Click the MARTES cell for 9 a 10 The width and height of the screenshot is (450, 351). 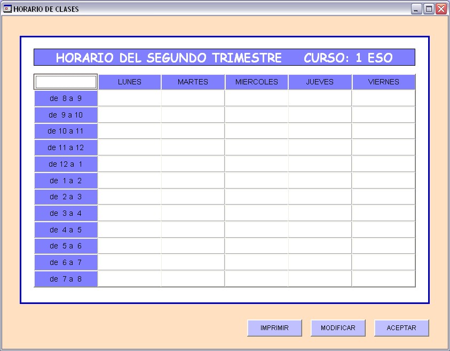pos(193,115)
